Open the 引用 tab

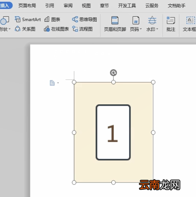click(x=50, y=6)
